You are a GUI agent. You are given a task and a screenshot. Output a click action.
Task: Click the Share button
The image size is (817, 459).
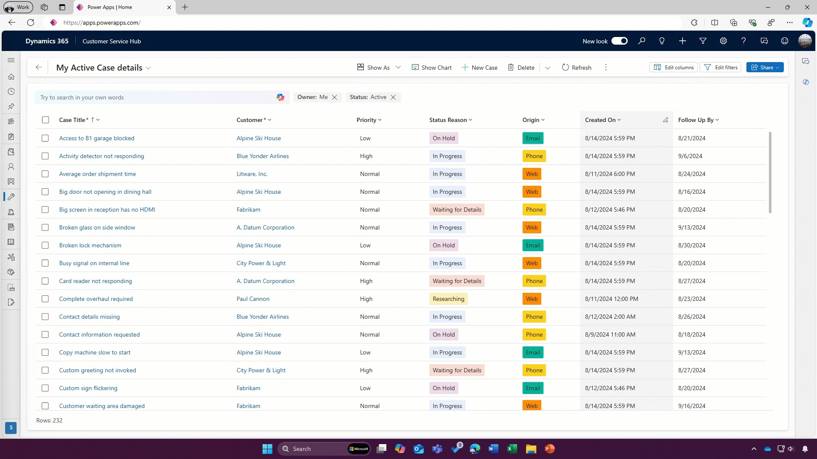click(765, 67)
